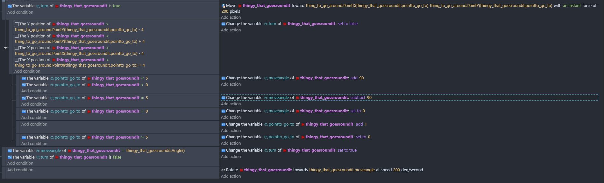The height and width of the screenshot is (183, 604).
Task: Click Var icon of 'moveangle add 90' action
Action: pyautogui.click(x=223, y=78)
